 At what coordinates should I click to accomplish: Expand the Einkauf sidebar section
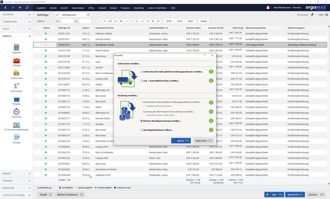[16, 174]
